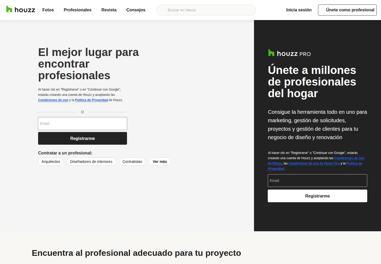The image size is (381, 264).
Task: Click the text "Contratar a un profesional:"
Action: click(x=65, y=153)
